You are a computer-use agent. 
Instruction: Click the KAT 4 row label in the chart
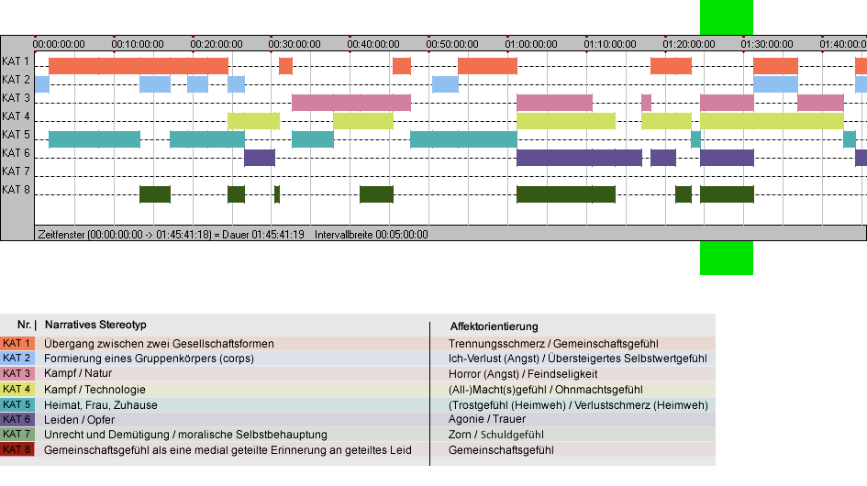[16, 116]
